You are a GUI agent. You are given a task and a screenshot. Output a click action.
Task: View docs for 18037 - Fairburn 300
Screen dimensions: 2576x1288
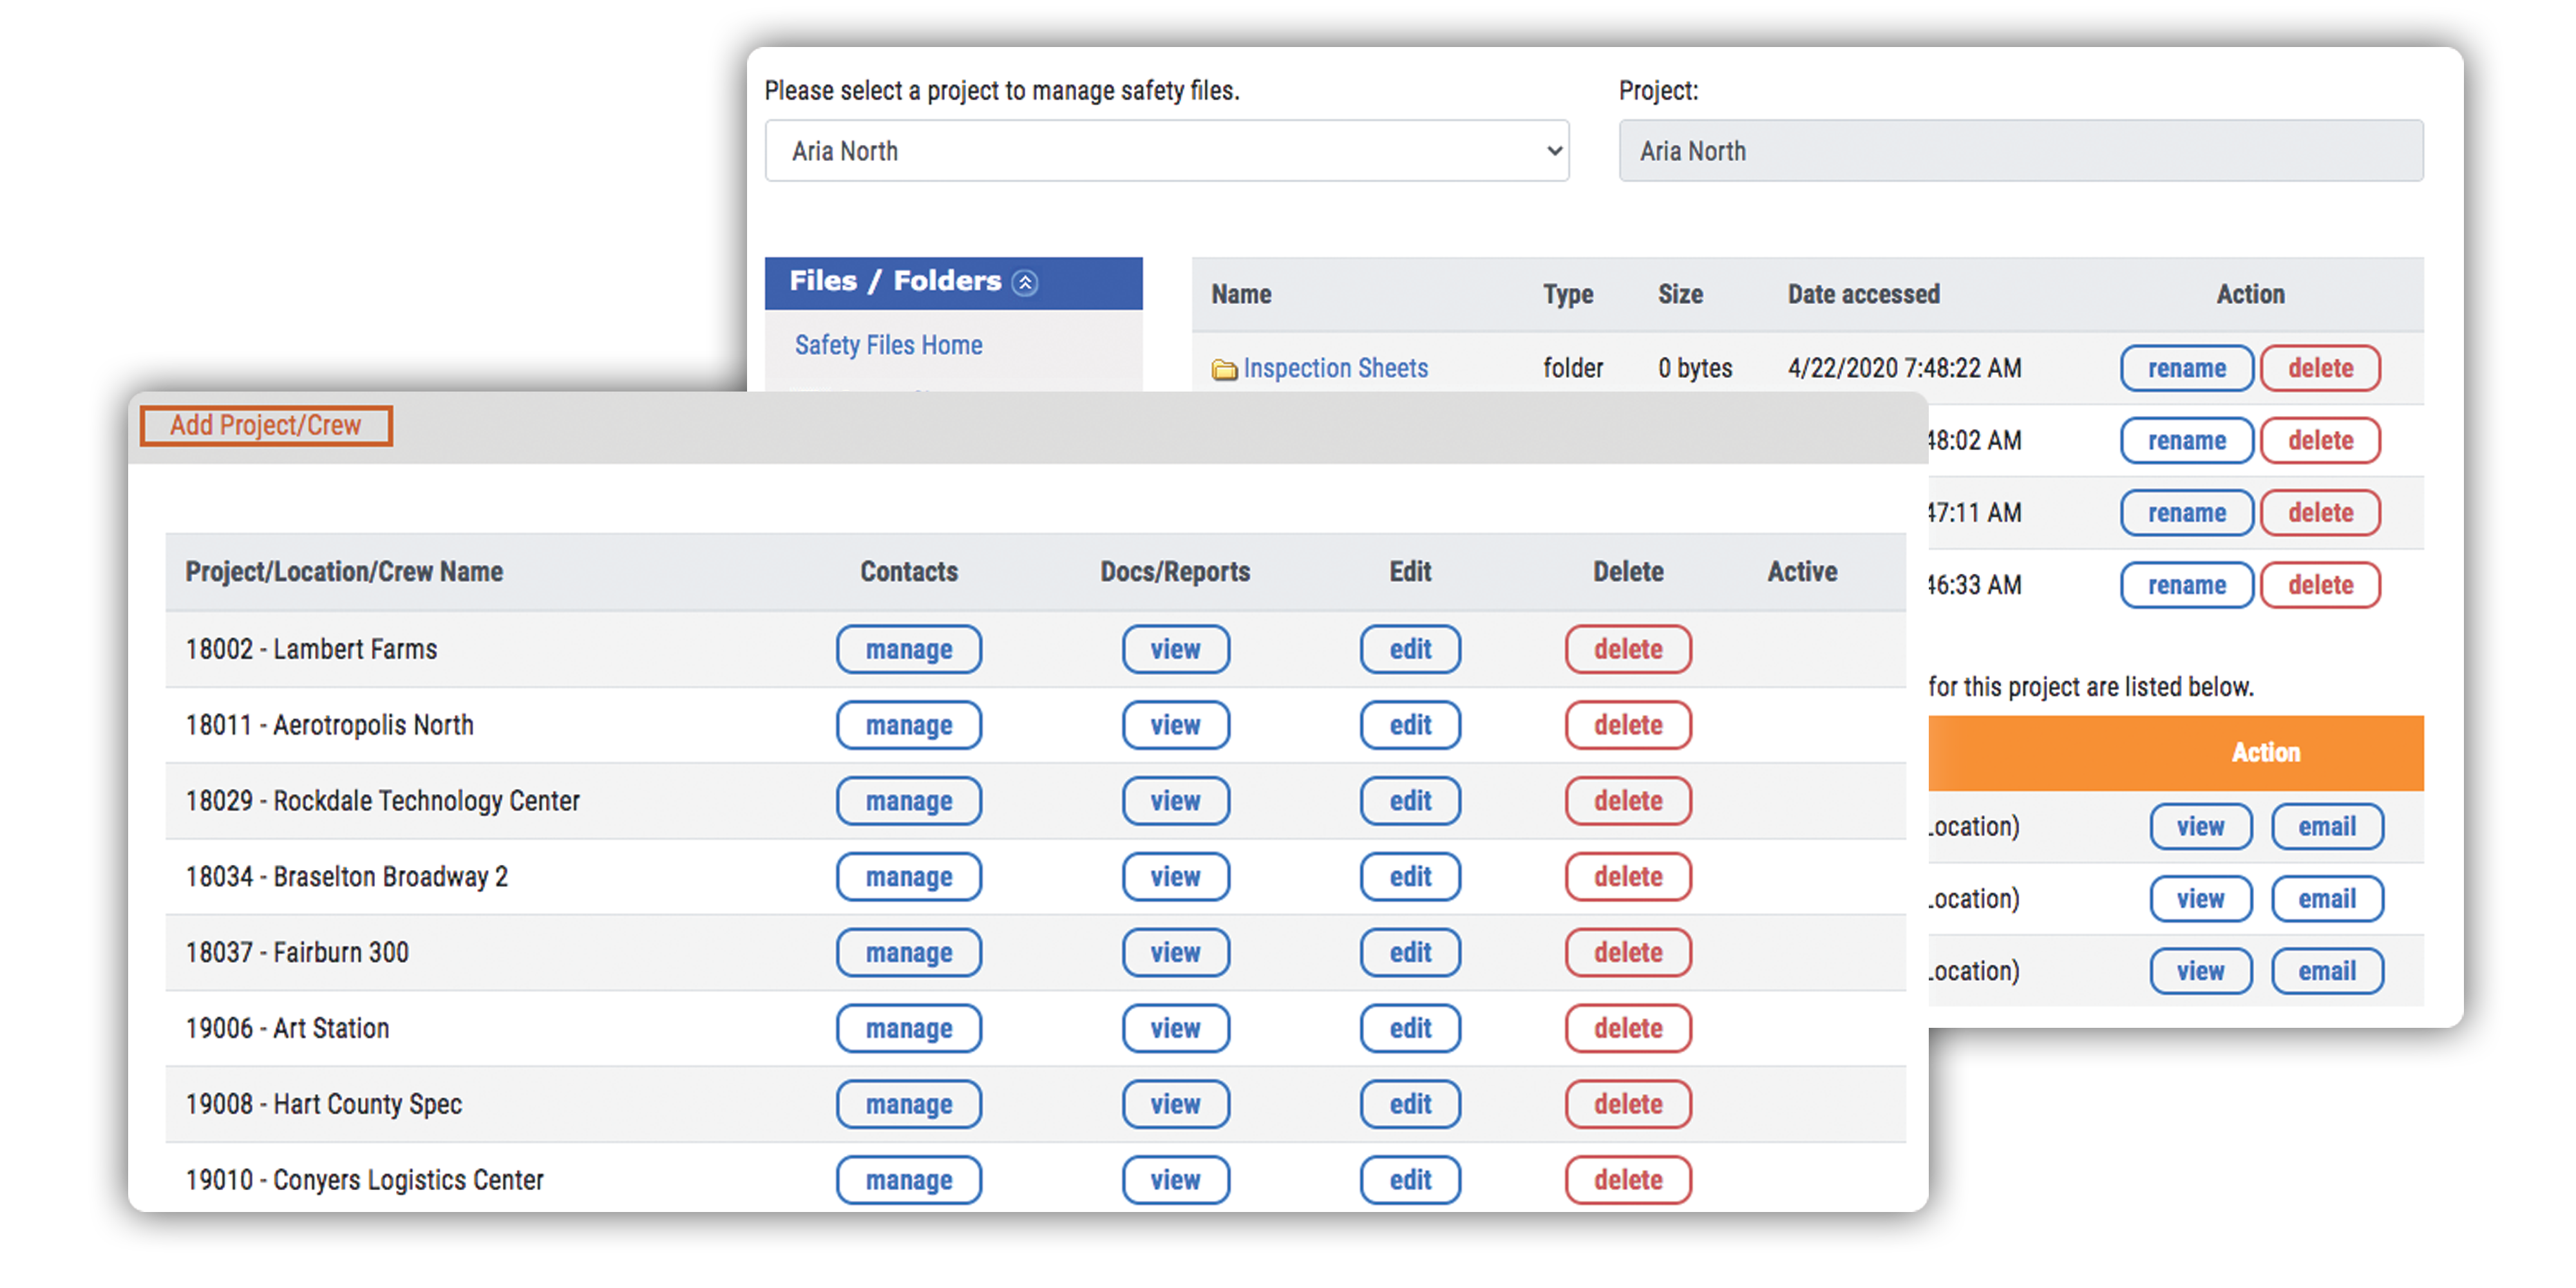coord(1175,953)
